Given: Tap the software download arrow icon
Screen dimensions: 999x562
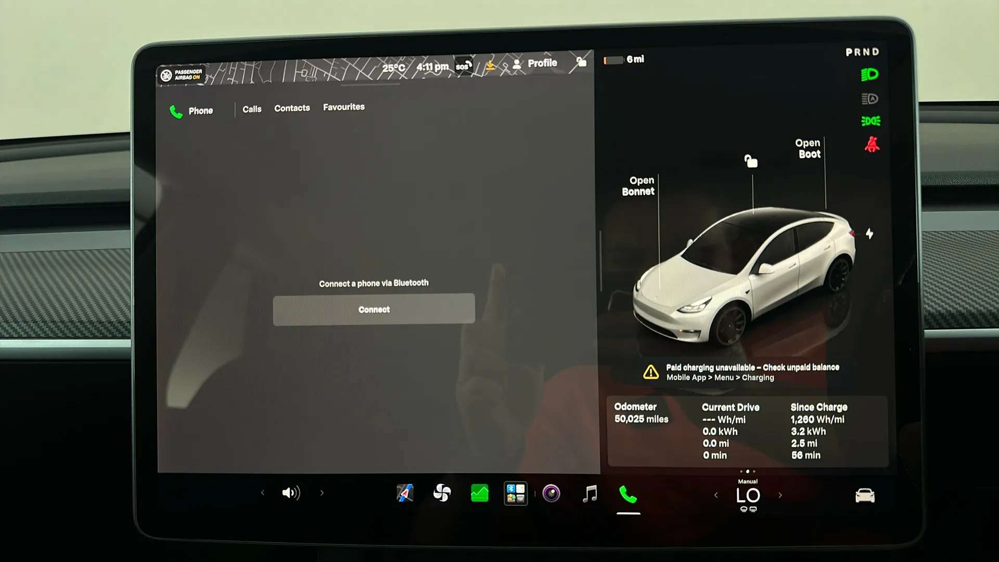Looking at the screenshot, I should click(x=490, y=66).
